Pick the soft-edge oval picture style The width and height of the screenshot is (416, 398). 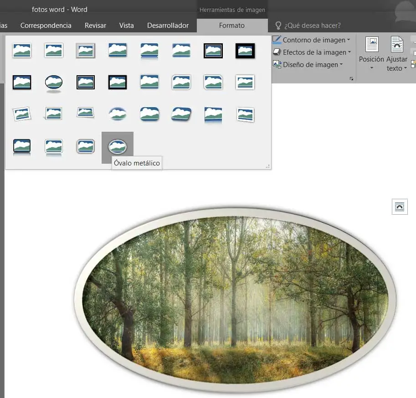pos(118,114)
